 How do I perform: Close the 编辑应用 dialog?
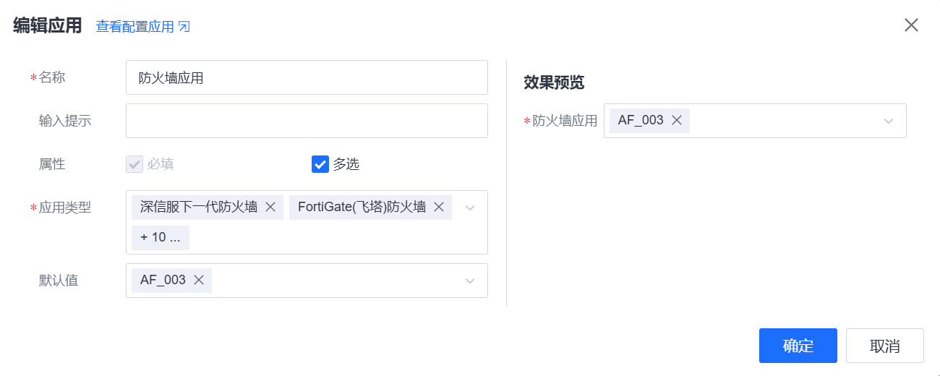pos(911,25)
